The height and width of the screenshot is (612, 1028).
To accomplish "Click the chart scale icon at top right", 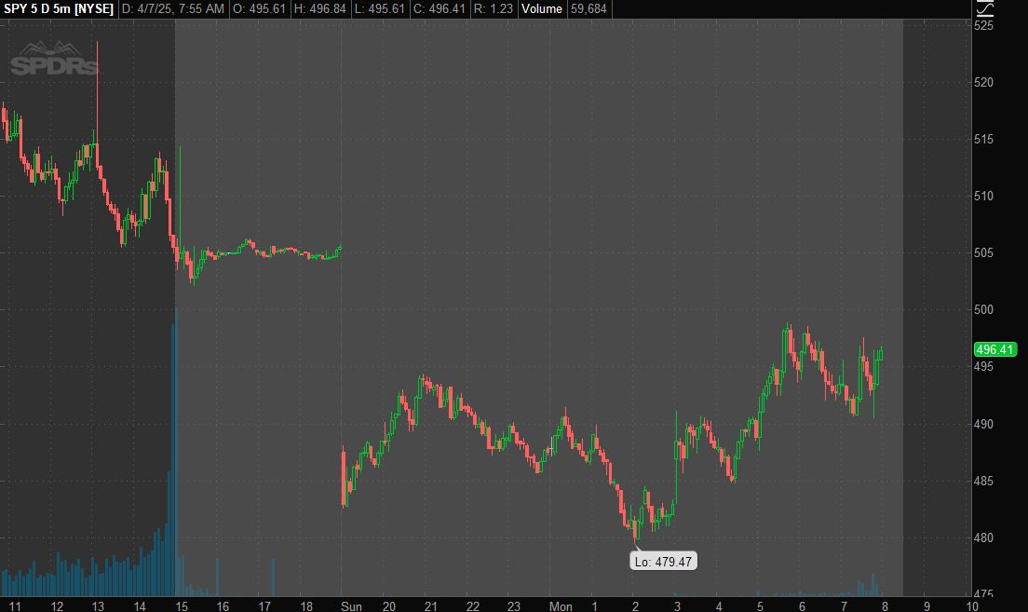I will pyautogui.click(x=984, y=8).
